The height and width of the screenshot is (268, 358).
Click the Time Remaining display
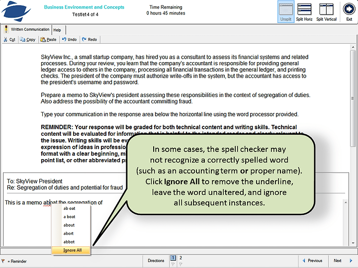[166, 10]
